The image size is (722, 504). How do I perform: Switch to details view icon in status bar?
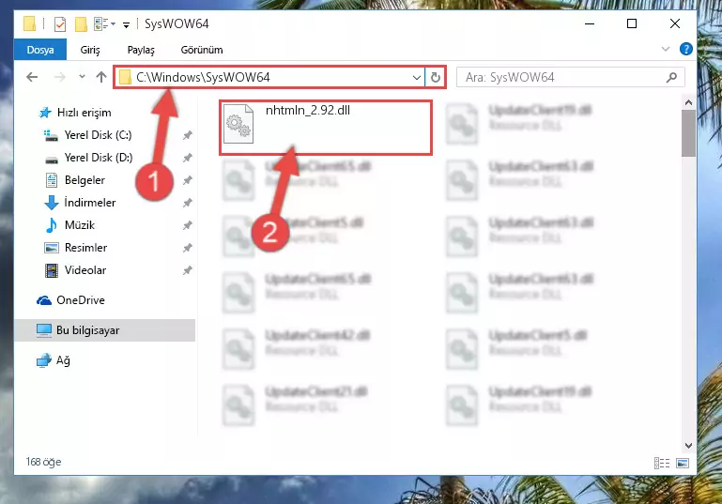[662, 463]
